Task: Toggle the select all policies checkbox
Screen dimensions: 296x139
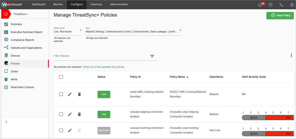Action: (x=61, y=77)
